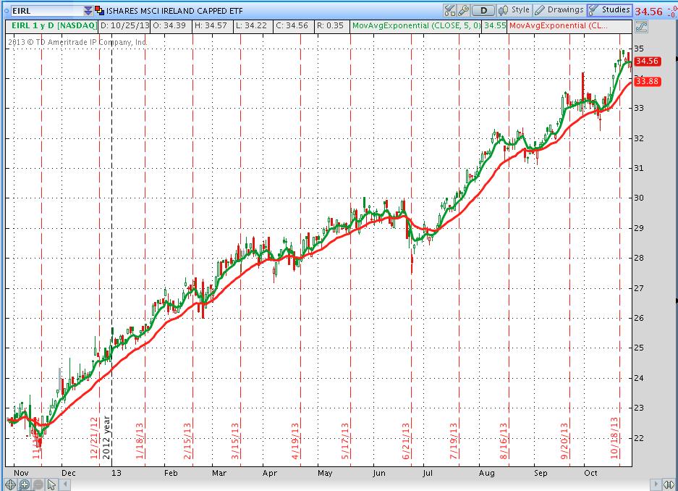Screen dimensions: 678x491
Task: Click the 9/20/13 expiration date marker
Action: [x=564, y=441]
